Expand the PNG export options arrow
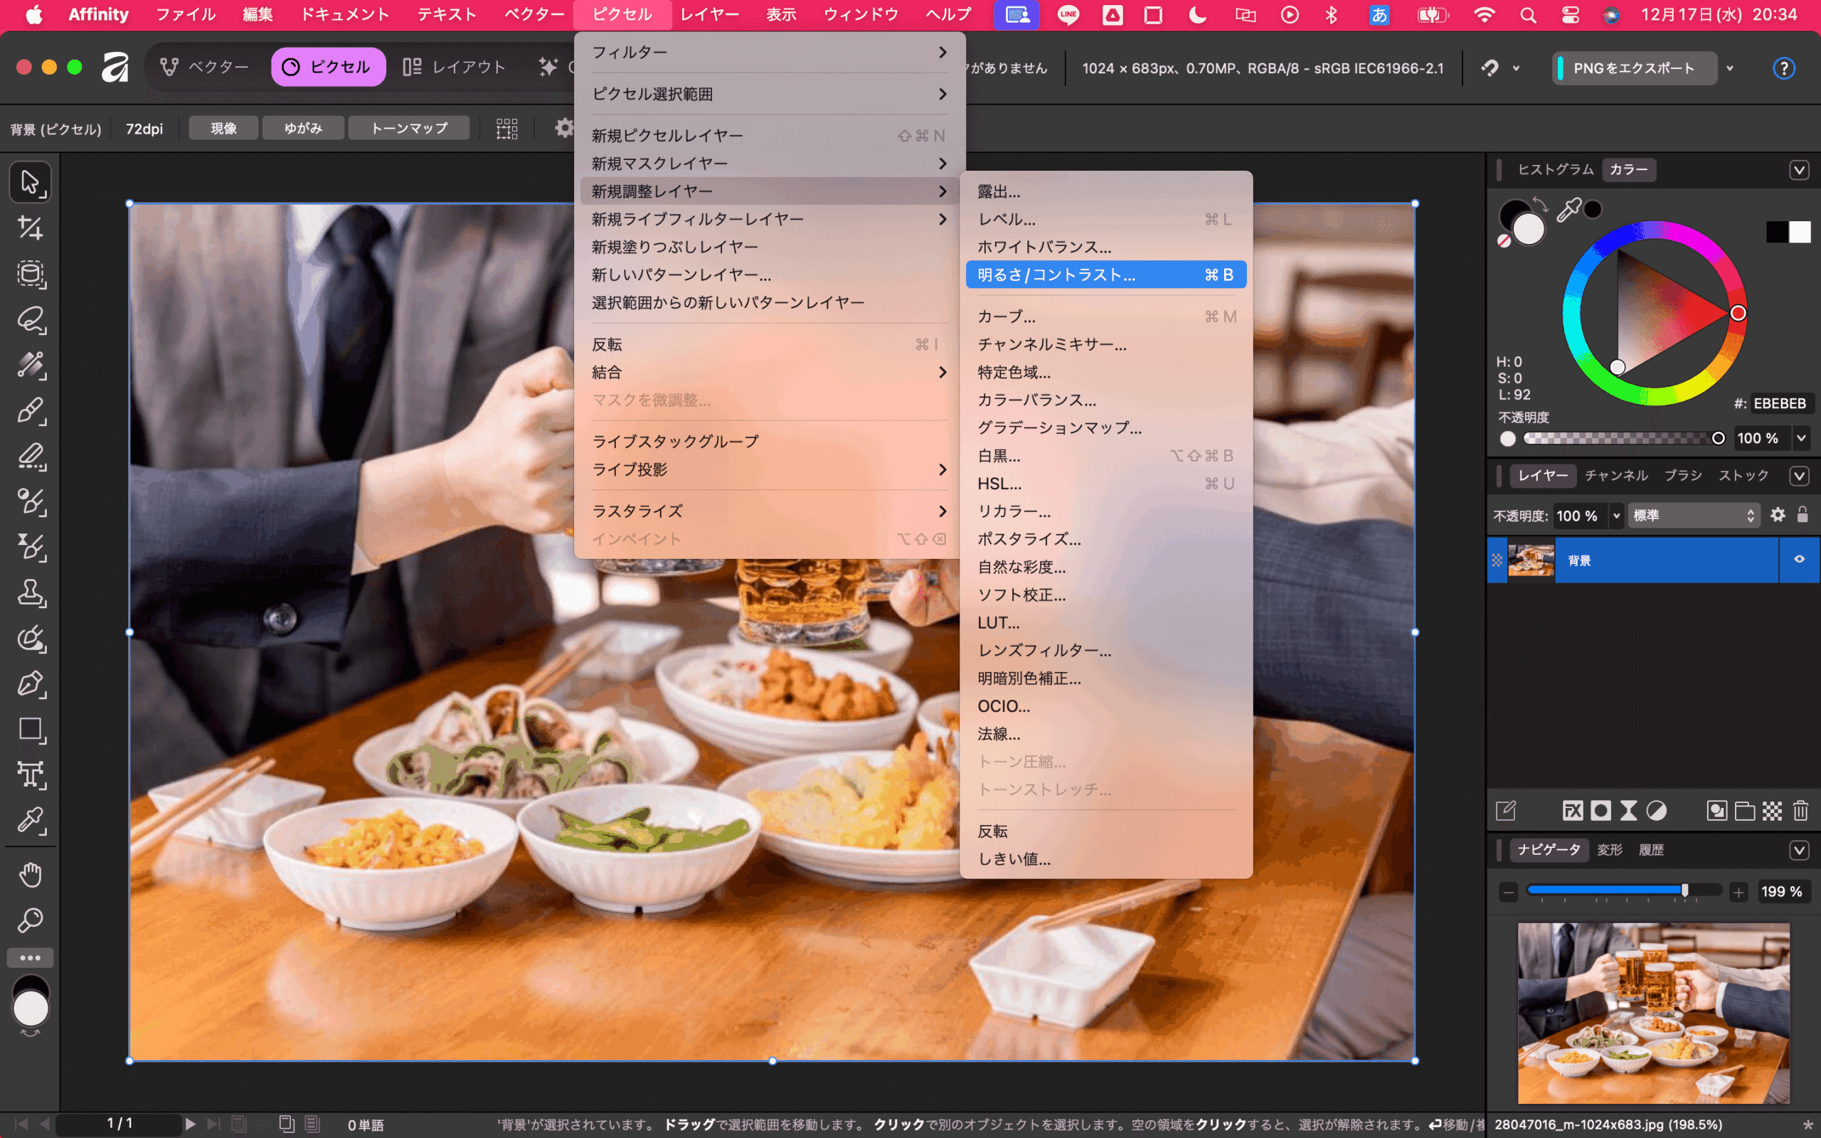The width and height of the screenshot is (1821, 1138). [x=1730, y=68]
